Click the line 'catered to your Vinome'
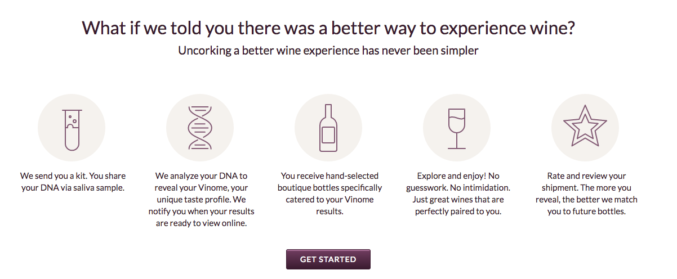The width and height of the screenshot is (677, 279). click(x=330, y=200)
